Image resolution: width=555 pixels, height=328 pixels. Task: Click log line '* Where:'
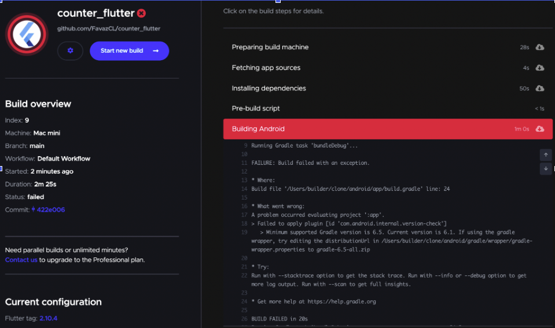coord(263,180)
